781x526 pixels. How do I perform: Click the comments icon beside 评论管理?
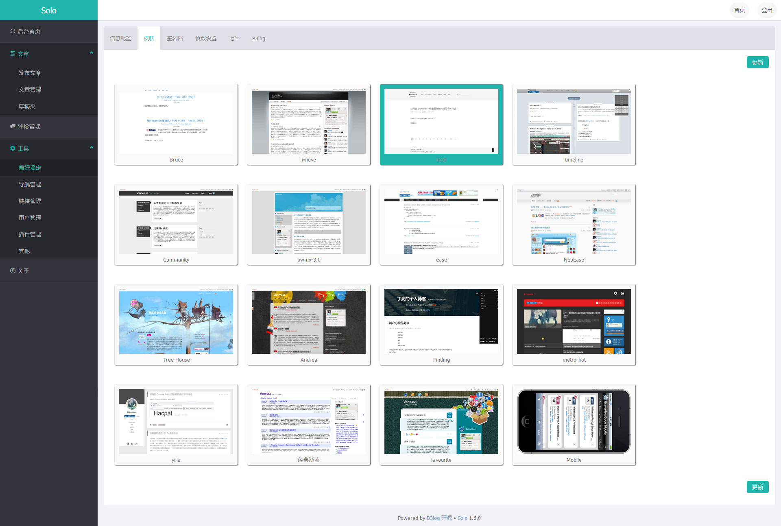pyautogui.click(x=13, y=126)
